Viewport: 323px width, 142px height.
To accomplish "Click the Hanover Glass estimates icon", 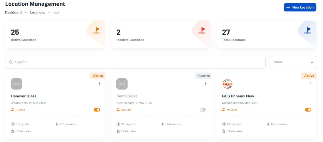I will 13,131.
